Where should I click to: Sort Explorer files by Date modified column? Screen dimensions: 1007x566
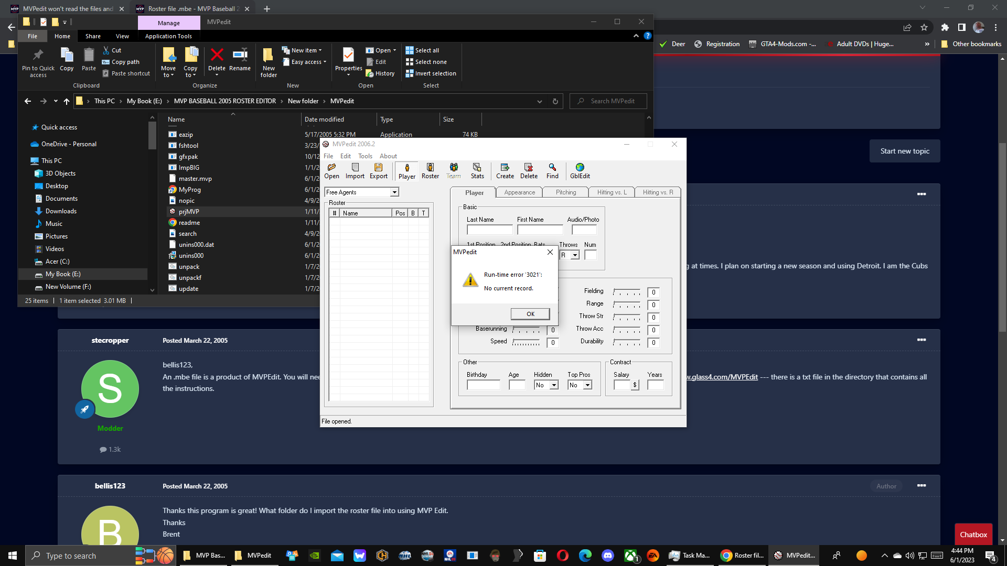(339, 119)
